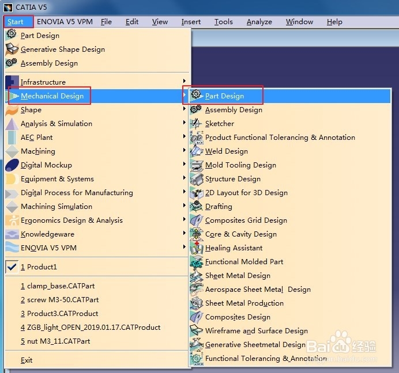Open the Help menu
The width and height of the screenshot is (399, 373).
[334, 22]
